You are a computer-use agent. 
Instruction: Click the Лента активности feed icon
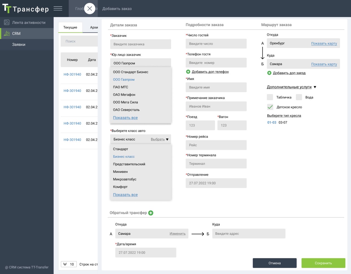click(x=7, y=22)
